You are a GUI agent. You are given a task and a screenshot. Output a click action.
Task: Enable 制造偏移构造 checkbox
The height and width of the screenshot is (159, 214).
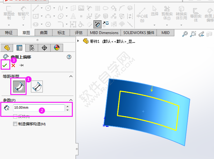pos(15,124)
